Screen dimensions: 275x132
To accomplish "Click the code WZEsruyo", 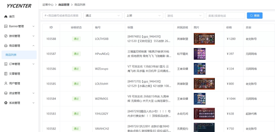I will coord(101,69).
